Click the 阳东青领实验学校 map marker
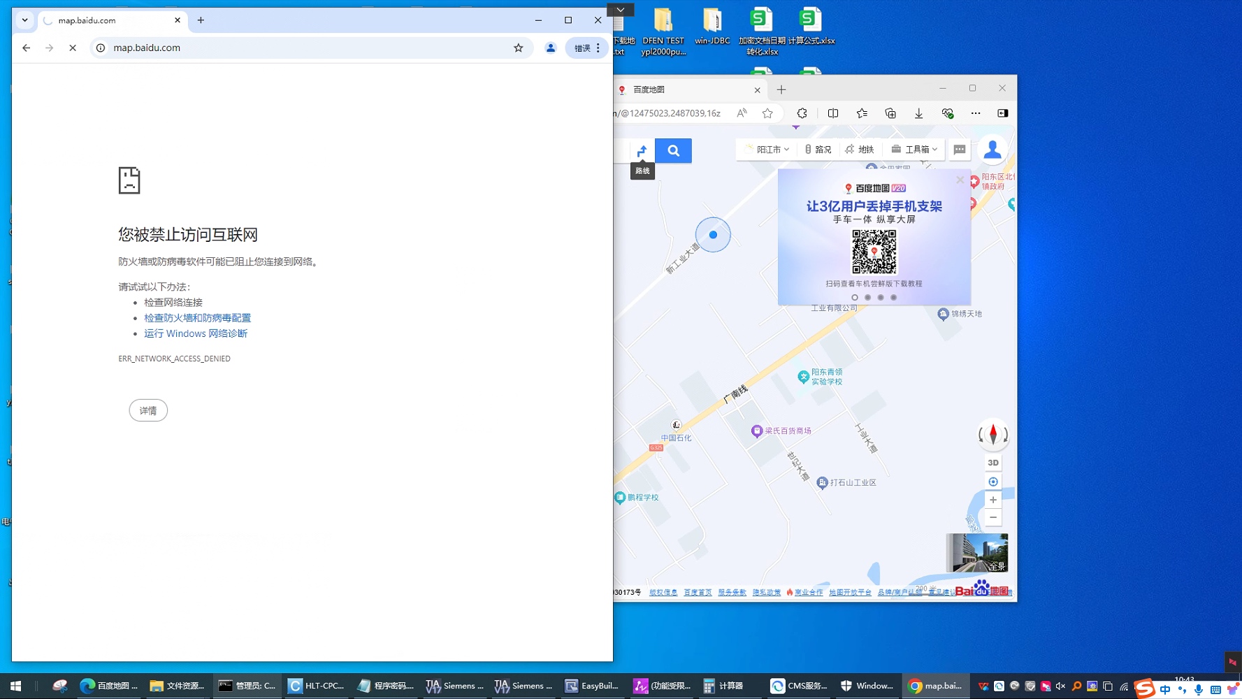1242x699 pixels. click(804, 377)
